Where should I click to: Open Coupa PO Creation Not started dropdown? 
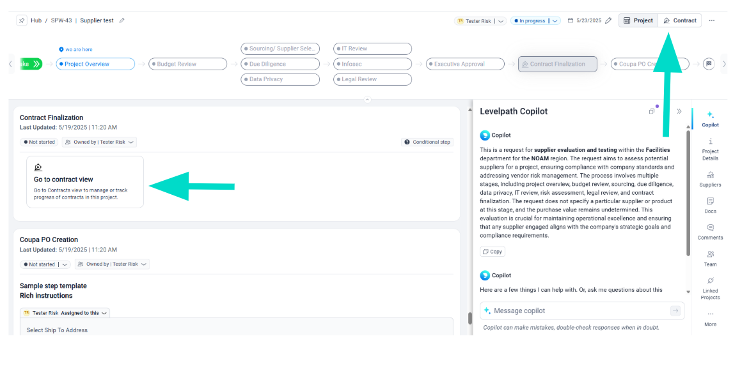[66, 264]
